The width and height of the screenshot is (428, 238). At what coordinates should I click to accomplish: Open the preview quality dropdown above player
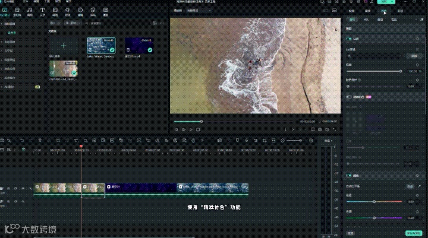(x=199, y=11)
